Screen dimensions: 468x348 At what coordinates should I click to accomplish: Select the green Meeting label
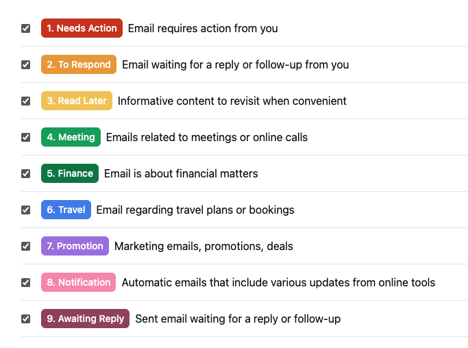[71, 137]
